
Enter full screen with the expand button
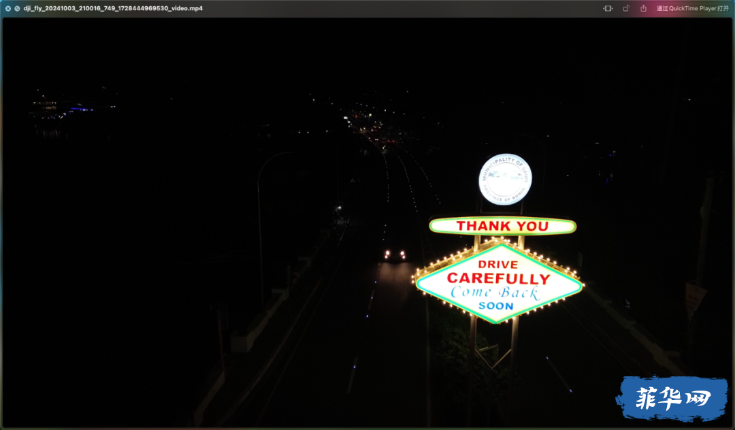click(17, 8)
